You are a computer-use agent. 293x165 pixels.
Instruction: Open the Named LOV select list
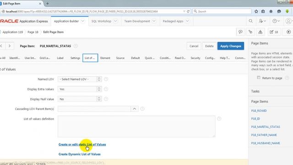click(80, 79)
